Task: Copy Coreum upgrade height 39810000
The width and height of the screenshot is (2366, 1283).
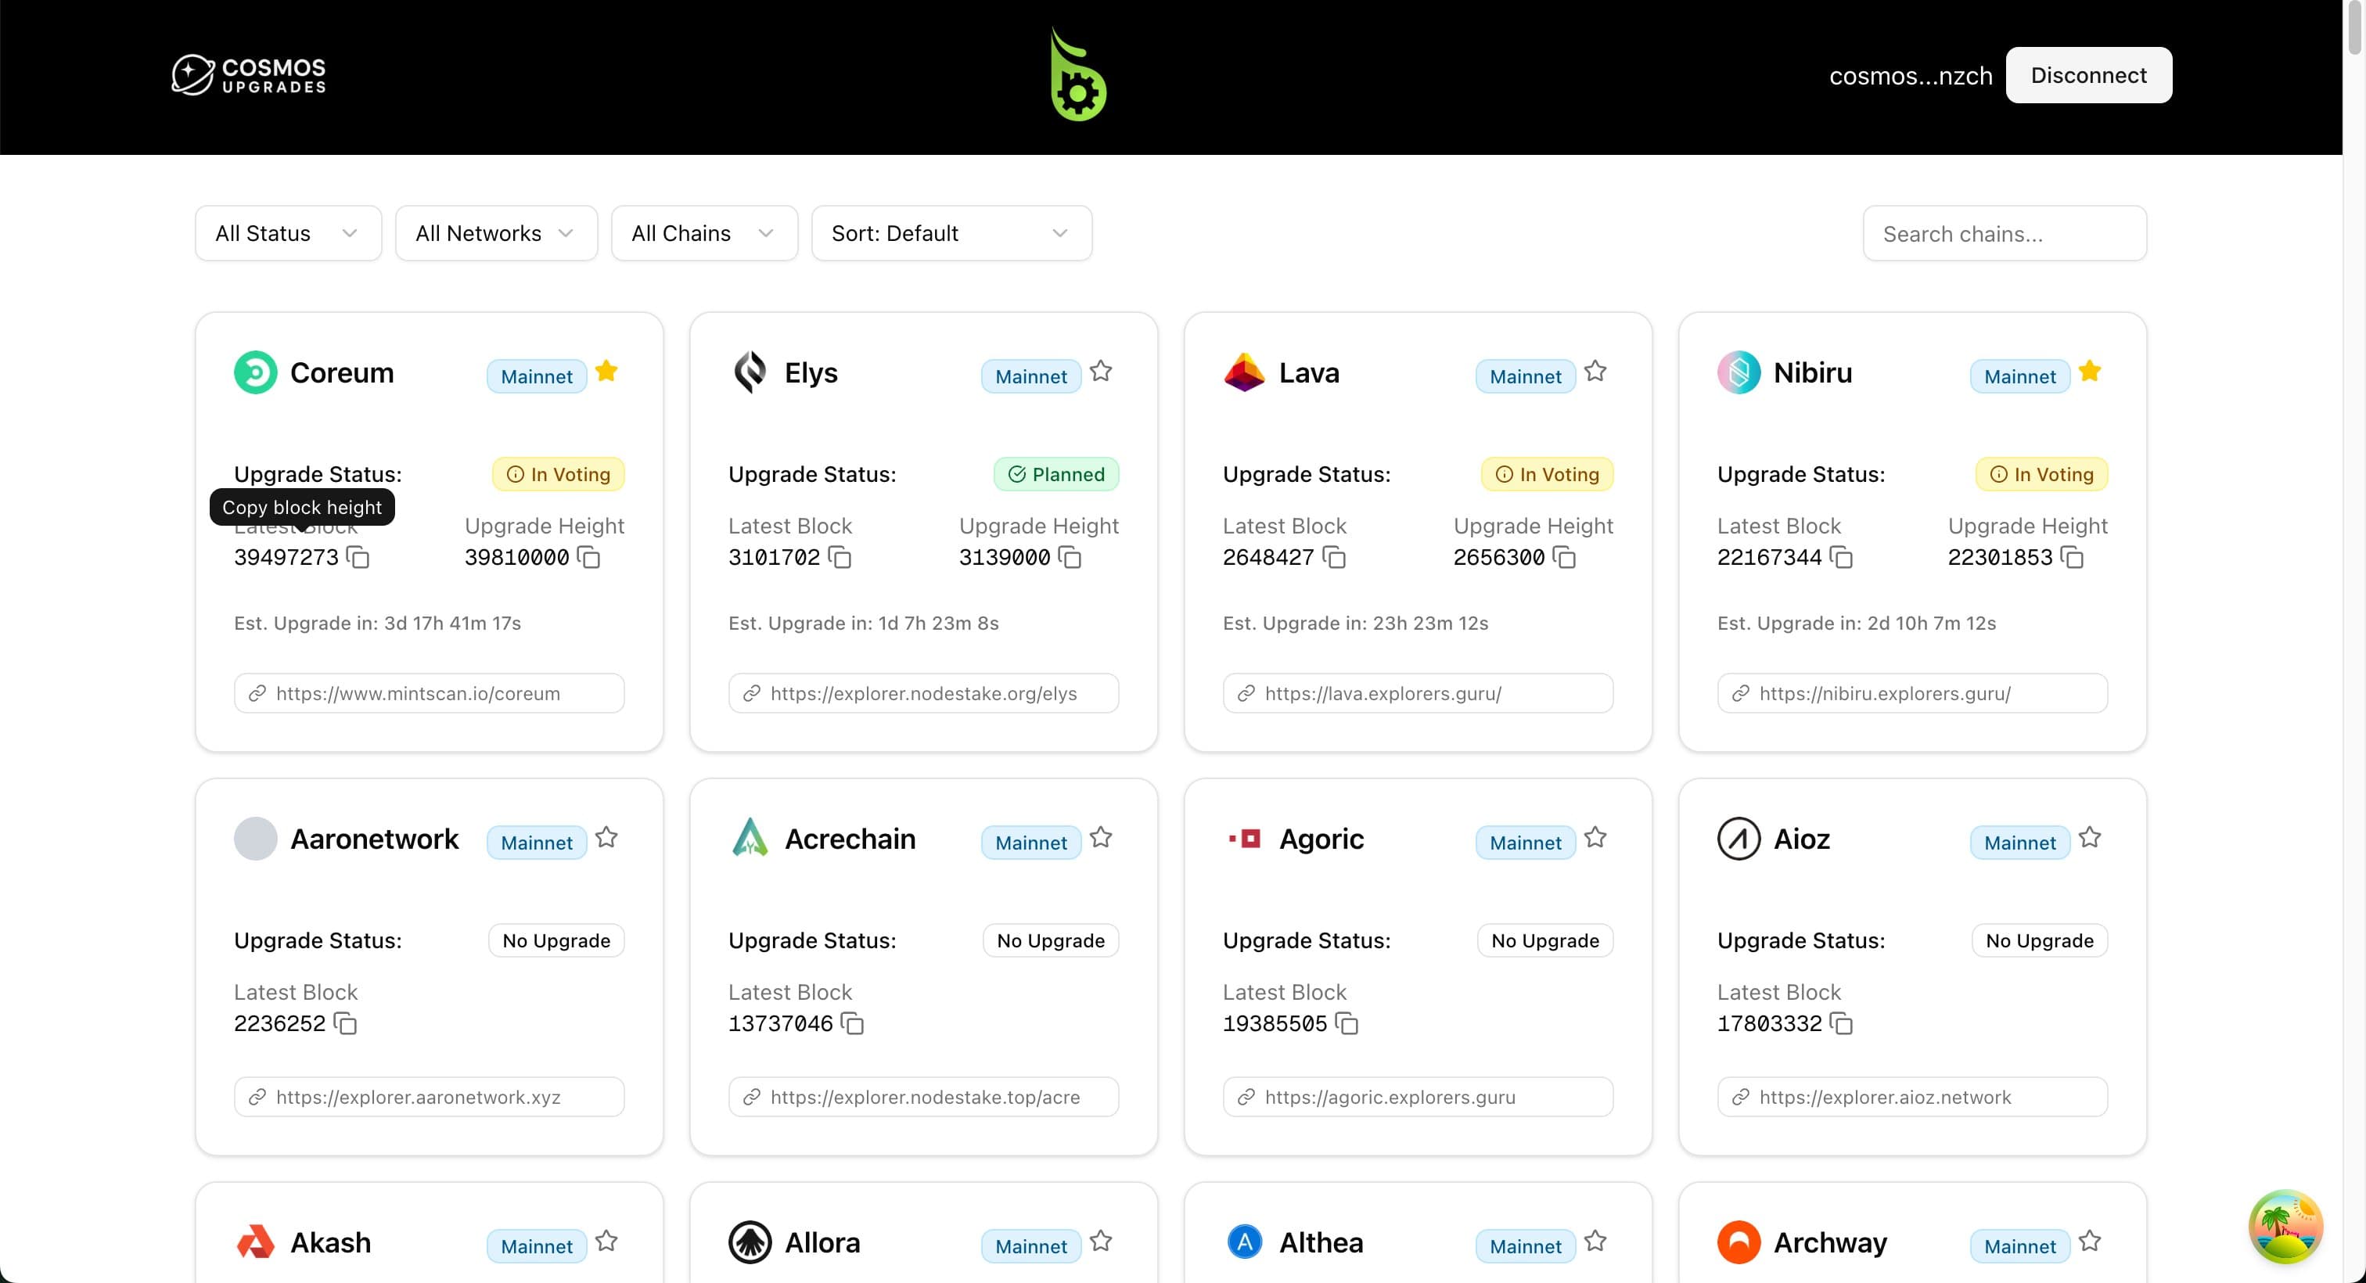Action: coord(588,558)
